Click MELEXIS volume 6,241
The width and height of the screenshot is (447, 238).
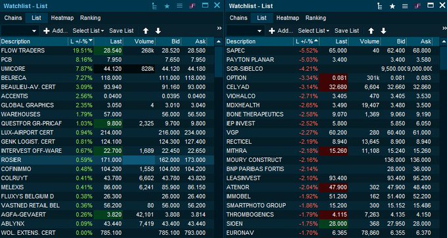click(147, 187)
